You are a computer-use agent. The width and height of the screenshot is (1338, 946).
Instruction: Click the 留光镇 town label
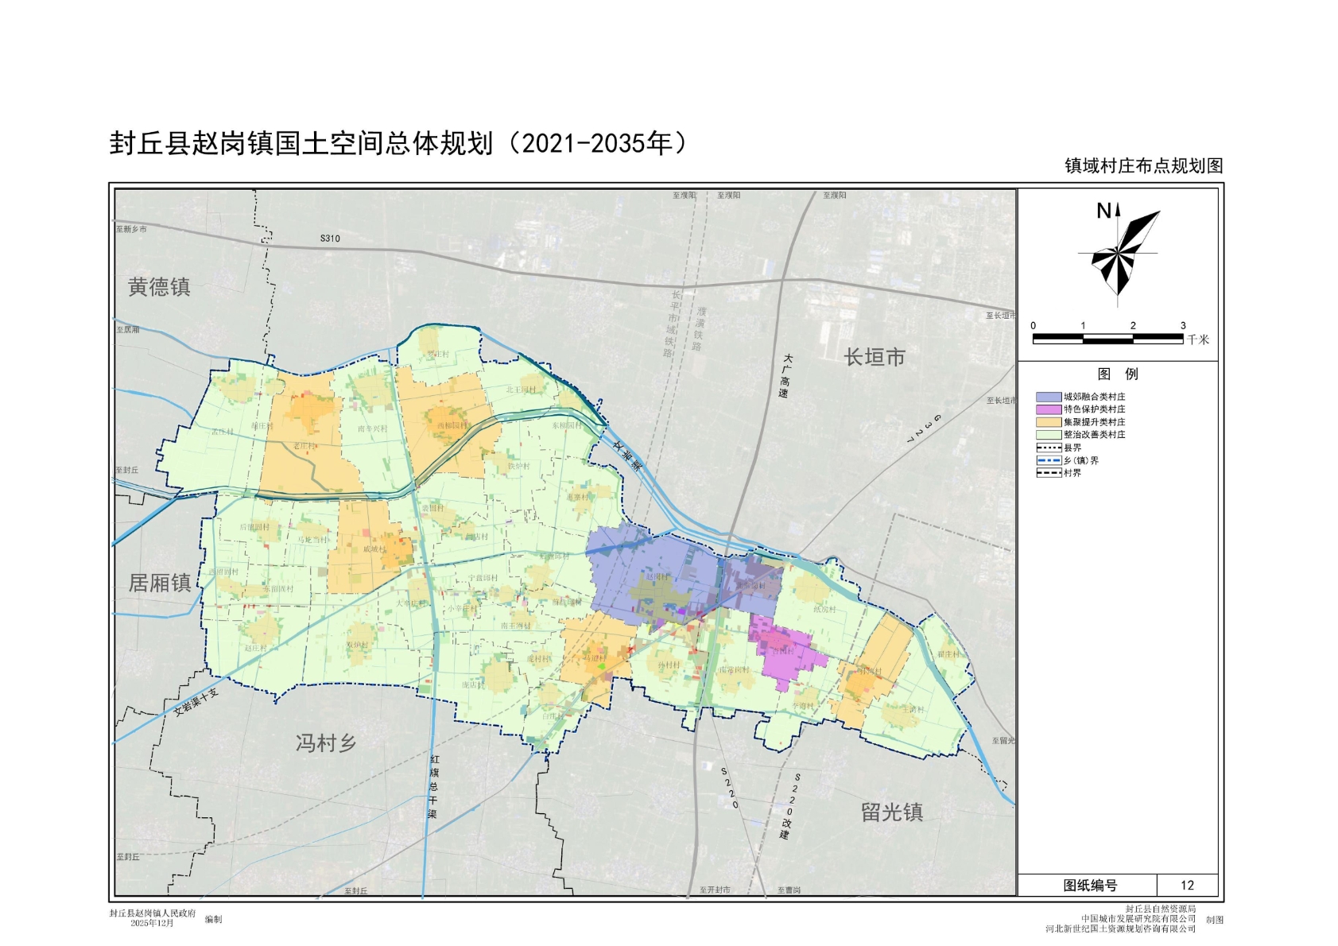click(x=892, y=812)
